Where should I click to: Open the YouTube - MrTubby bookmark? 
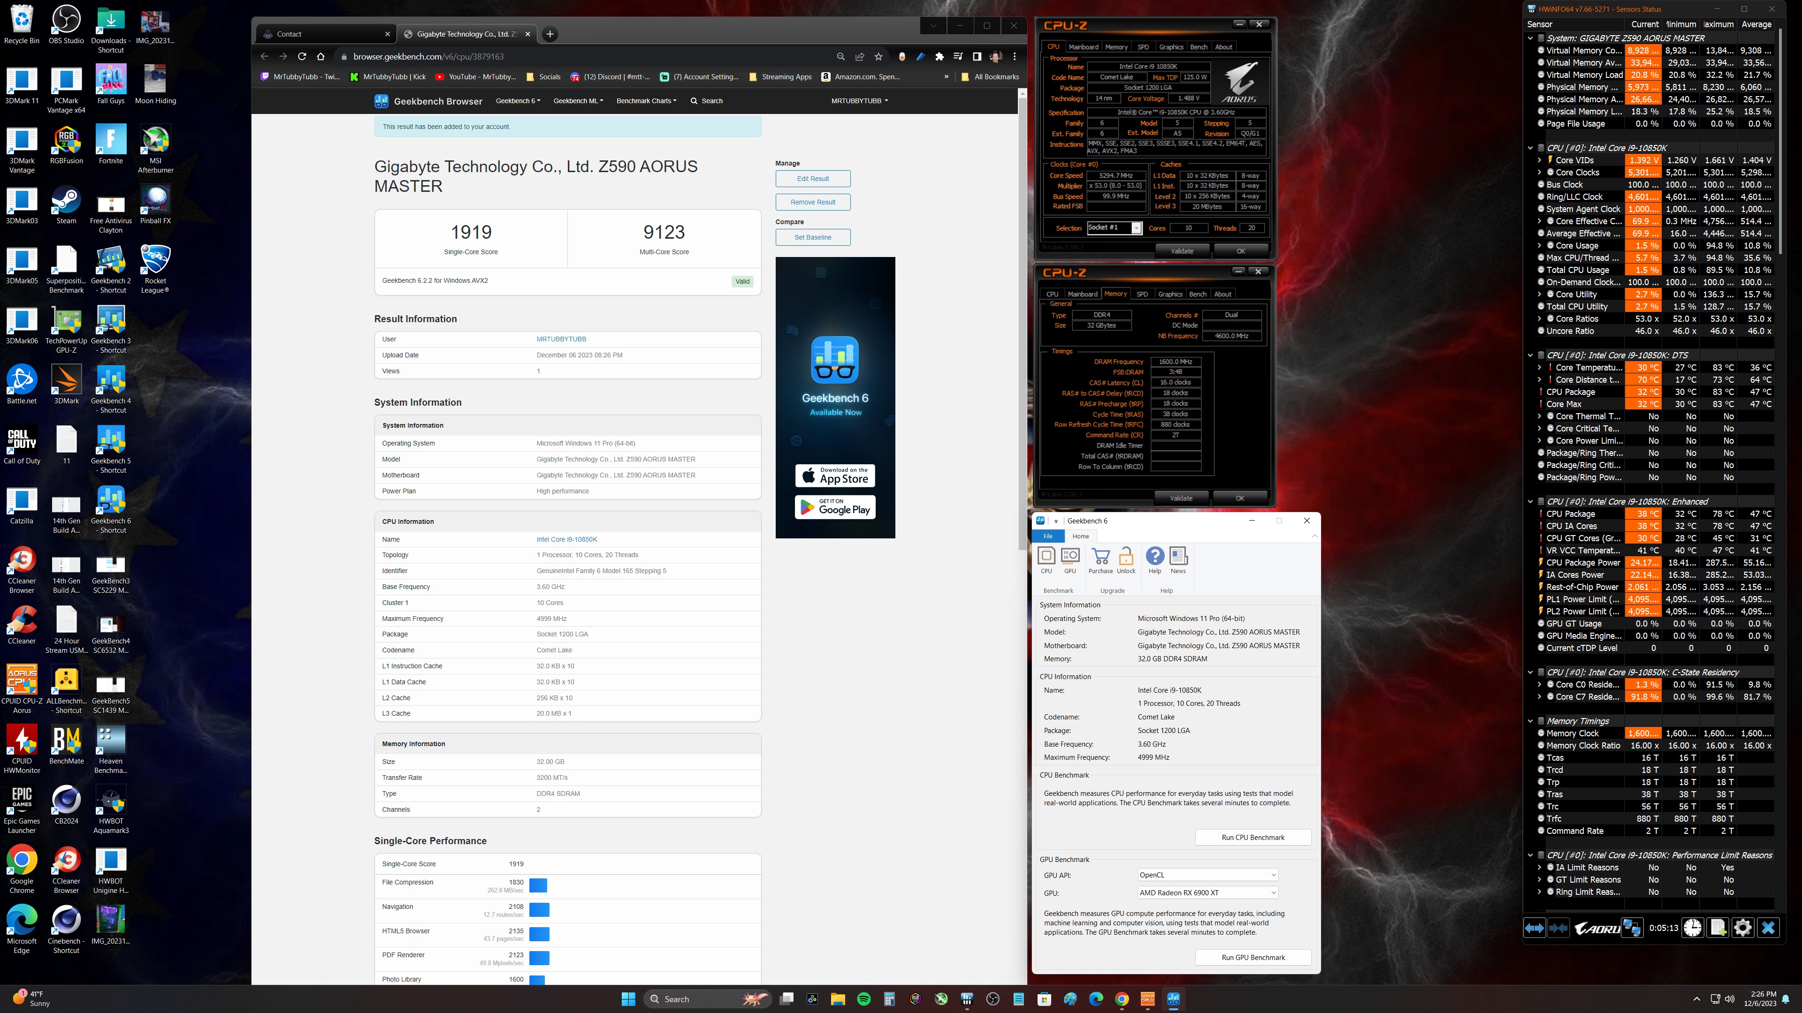(476, 77)
